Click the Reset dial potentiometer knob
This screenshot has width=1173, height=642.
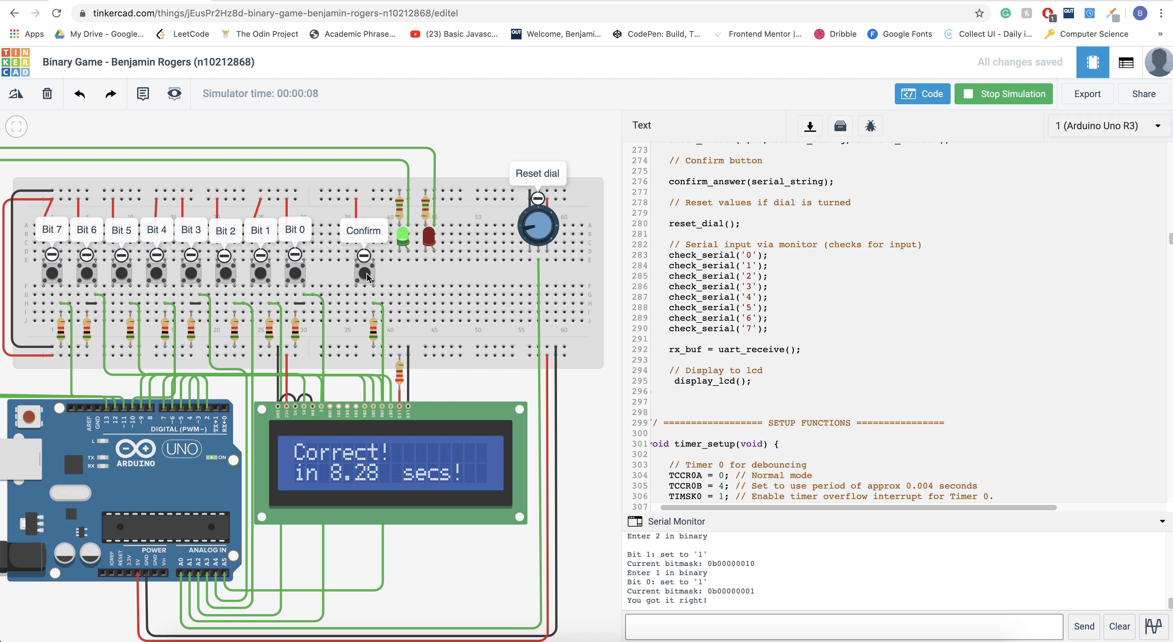pyautogui.click(x=538, y=226)
